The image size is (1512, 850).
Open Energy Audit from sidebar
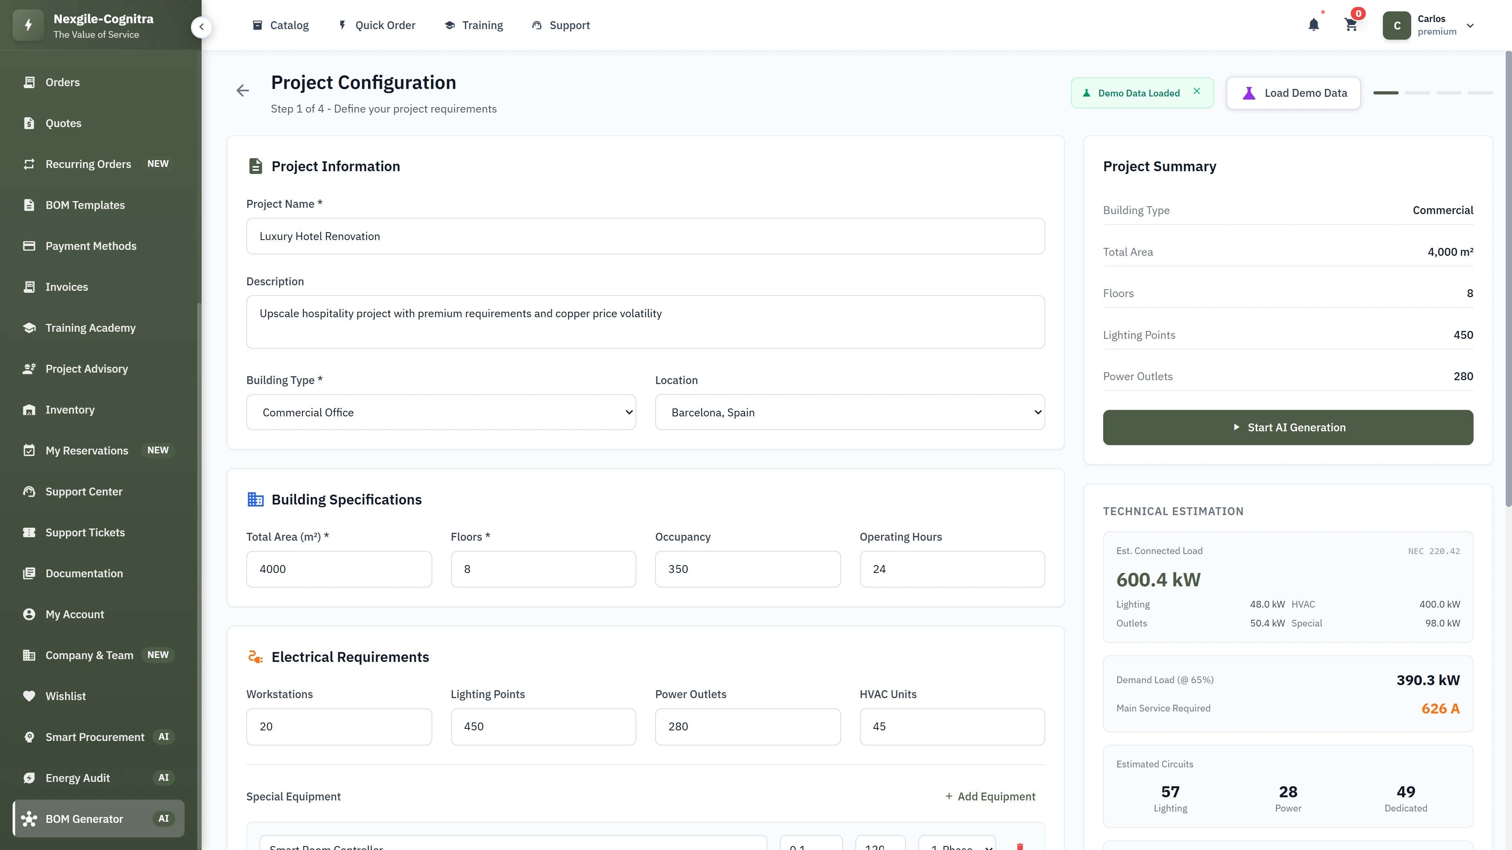78,778
